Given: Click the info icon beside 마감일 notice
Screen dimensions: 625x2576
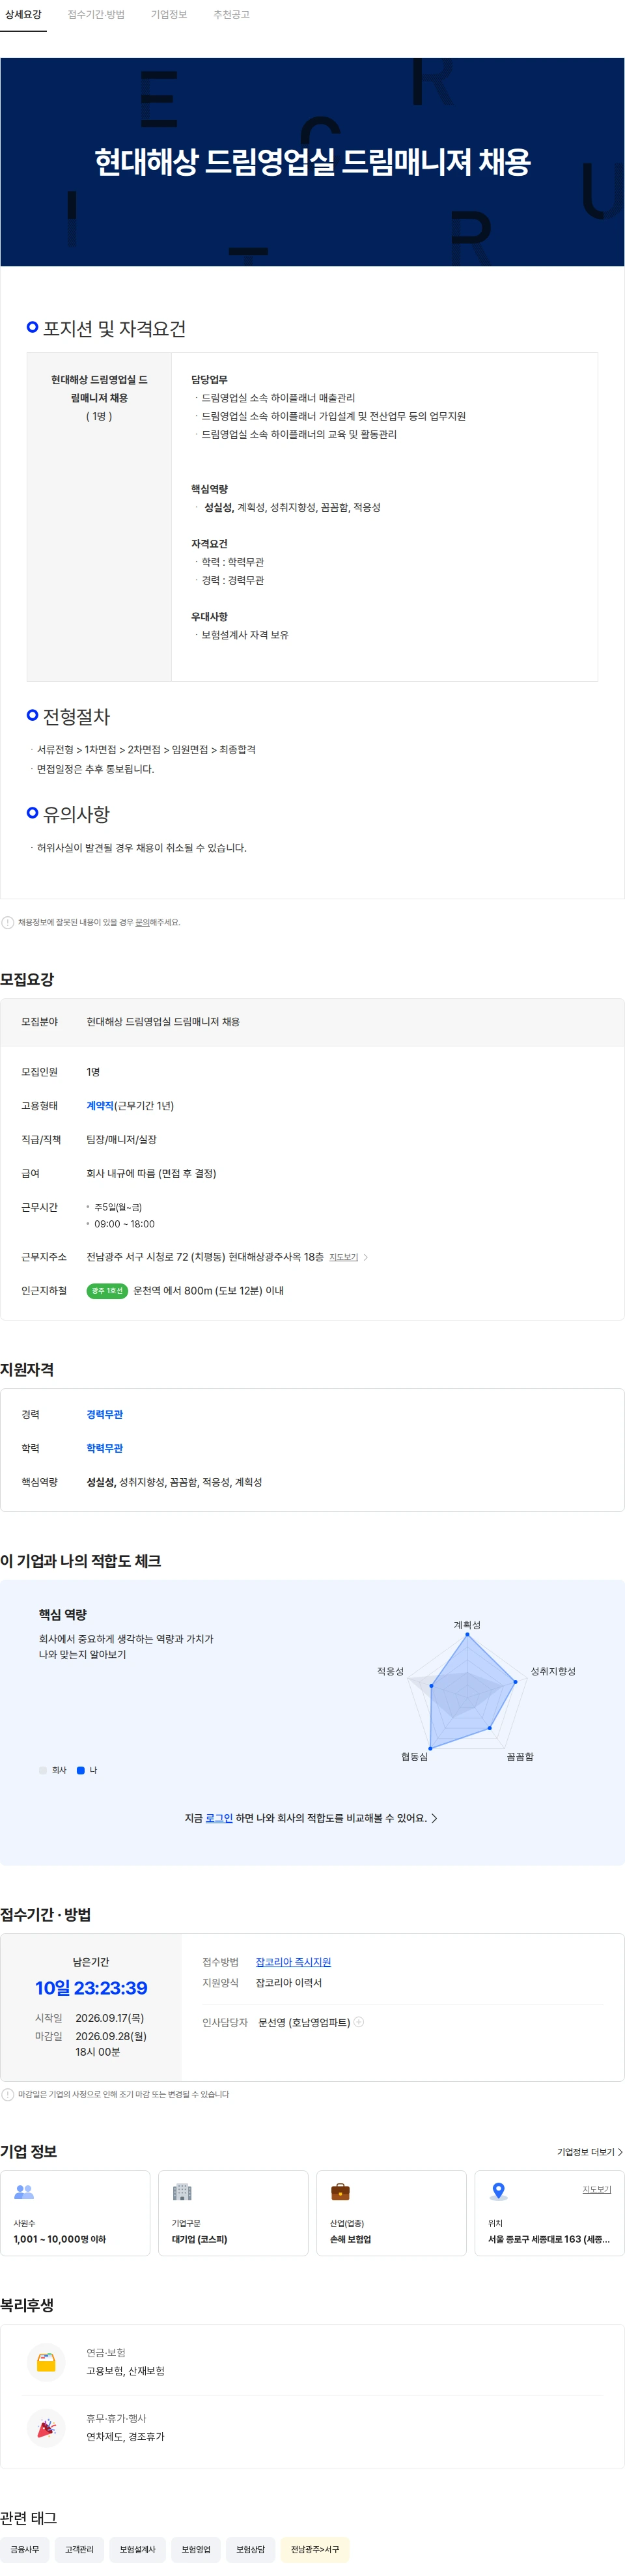Looking at the screenshot, I should point(8,2094).
